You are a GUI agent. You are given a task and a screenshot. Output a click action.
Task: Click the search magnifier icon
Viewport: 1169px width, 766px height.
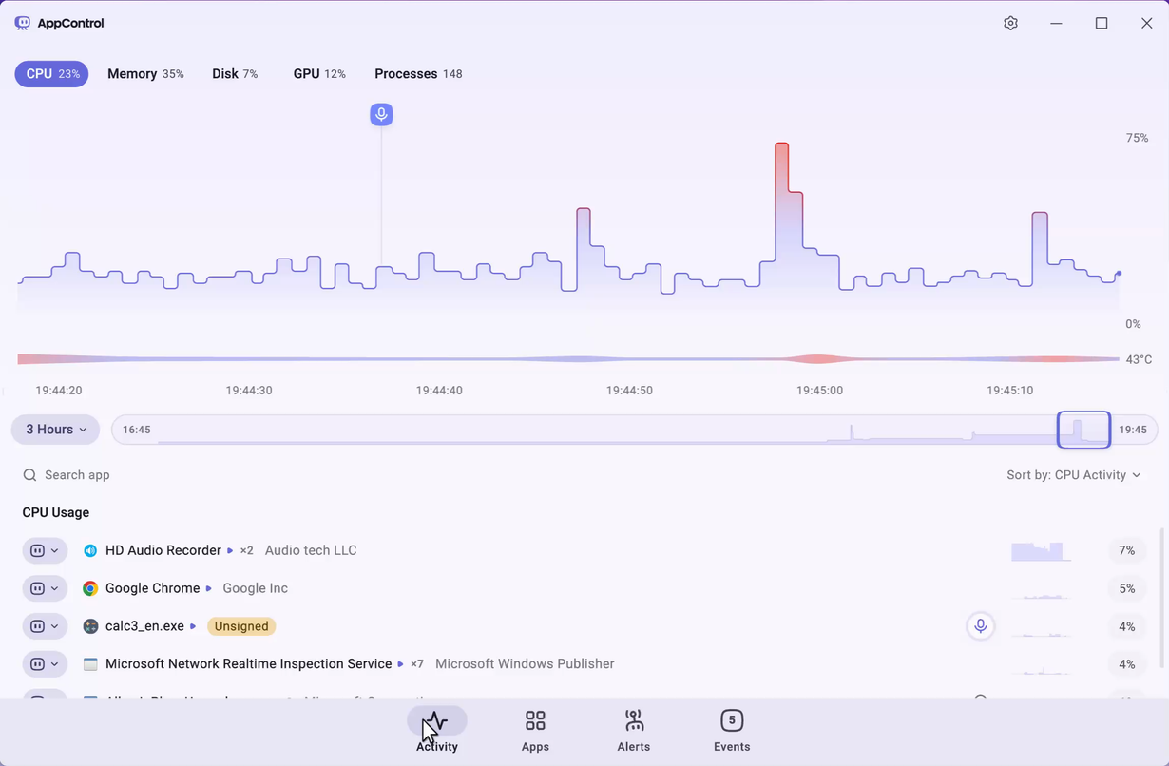(29, 474)
